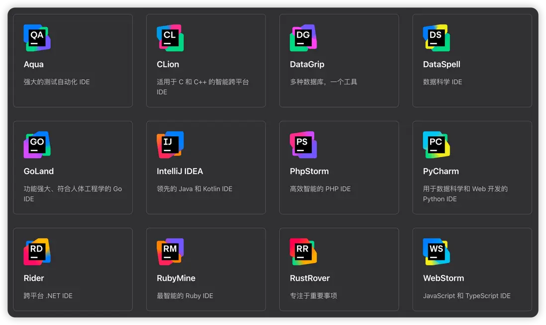Click the text "专注于重要事项"
The width and height of the screenshot is (546, 325).
coord(313,295)
